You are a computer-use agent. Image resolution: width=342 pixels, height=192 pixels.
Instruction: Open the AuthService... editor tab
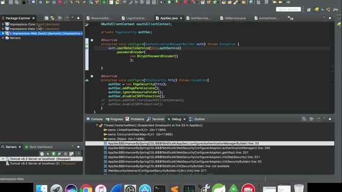(x=199, y=18)
